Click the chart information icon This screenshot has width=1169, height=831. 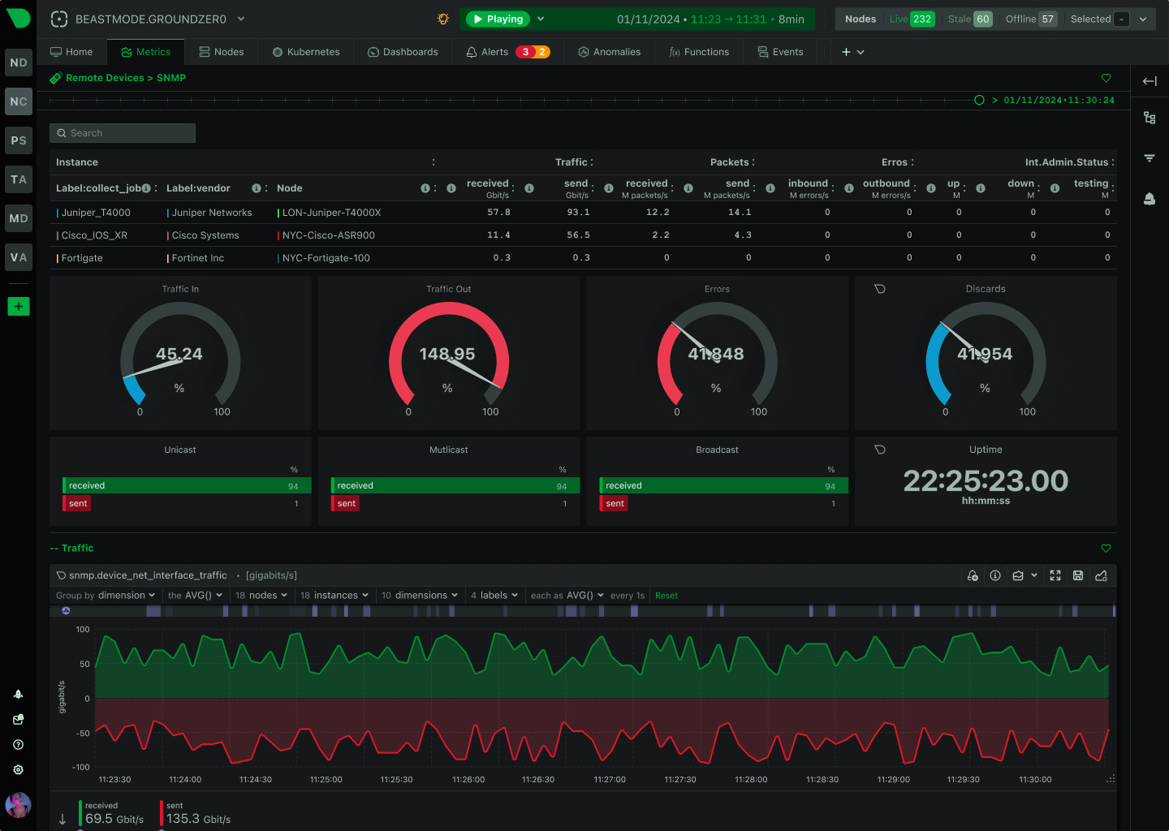[x=995, y=575]
